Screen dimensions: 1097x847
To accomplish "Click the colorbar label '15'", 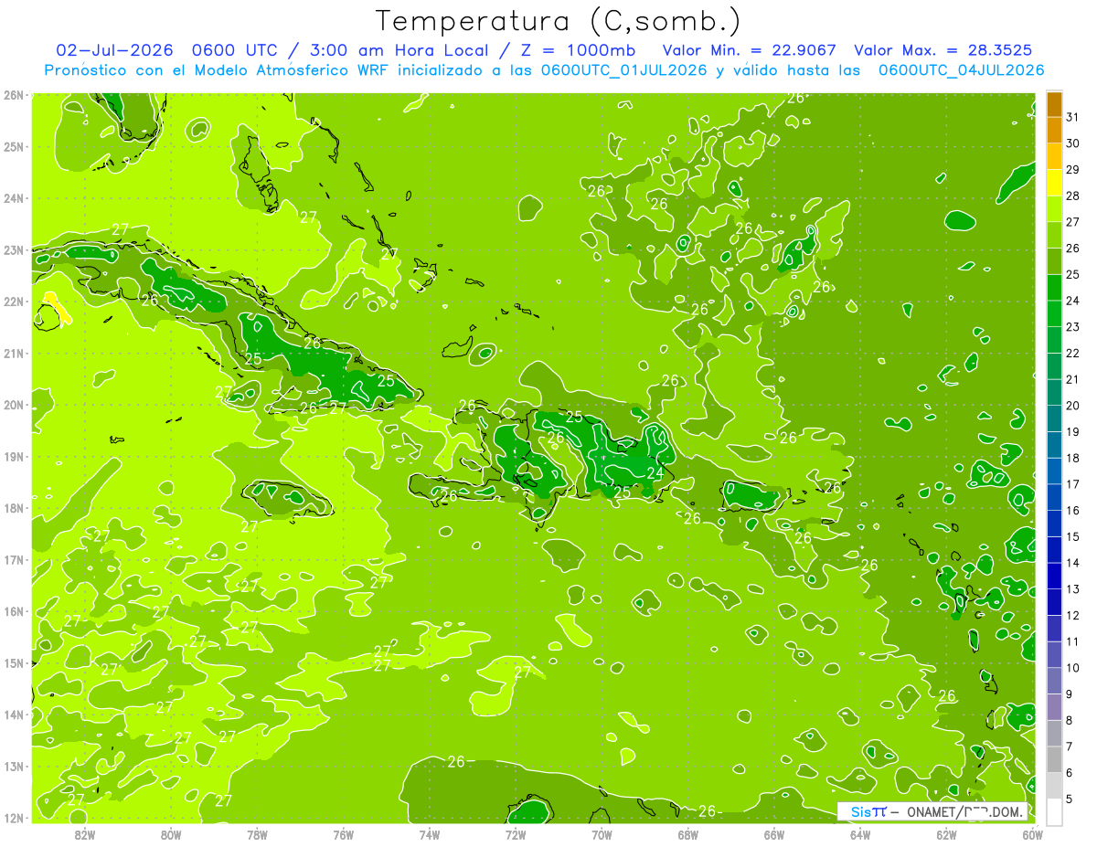I will [1072, 536].
